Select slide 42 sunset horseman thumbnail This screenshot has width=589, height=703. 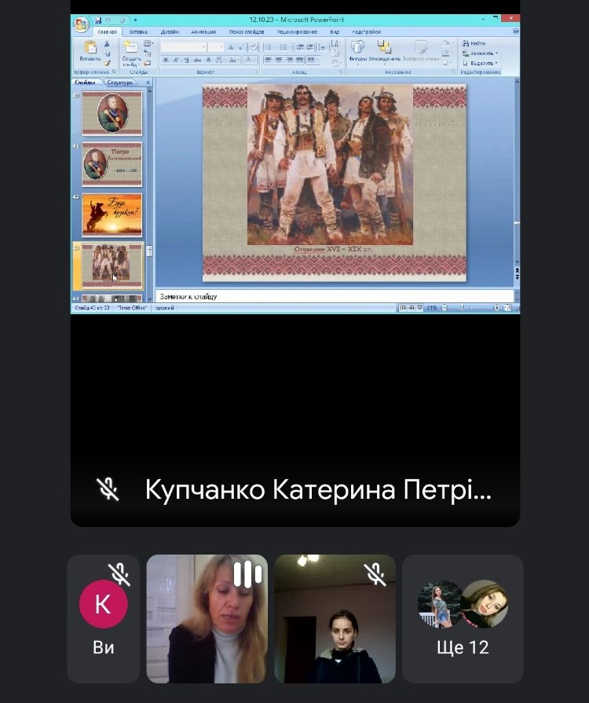[112, 216]
